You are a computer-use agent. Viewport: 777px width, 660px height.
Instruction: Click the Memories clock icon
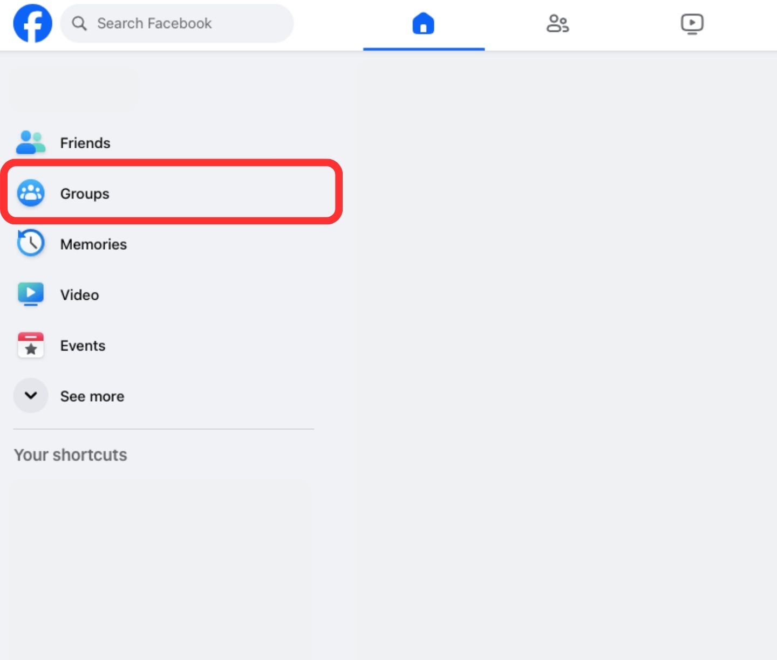click(x=31, y=244)
